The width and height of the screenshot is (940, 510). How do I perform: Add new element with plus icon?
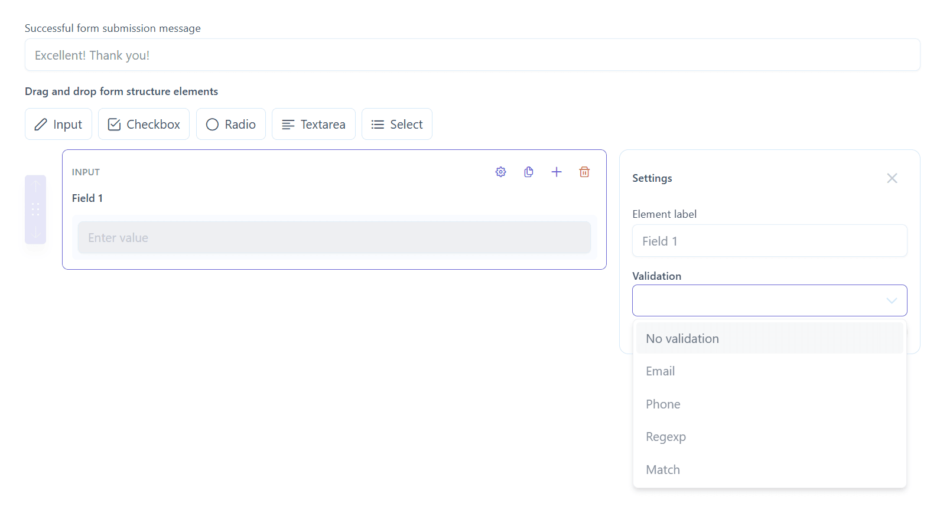(557, 172)
